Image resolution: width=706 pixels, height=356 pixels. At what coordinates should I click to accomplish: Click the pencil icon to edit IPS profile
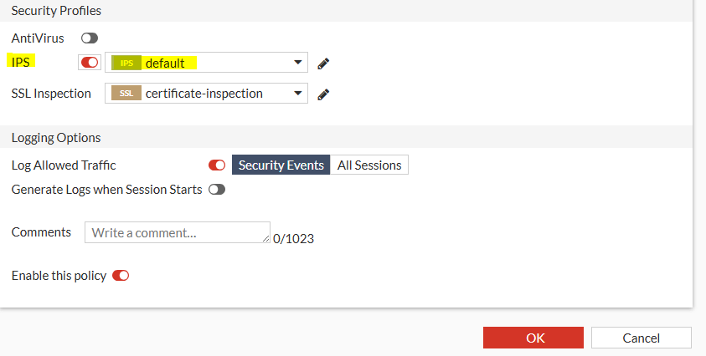pyautogui.click(x=323, y=63)
